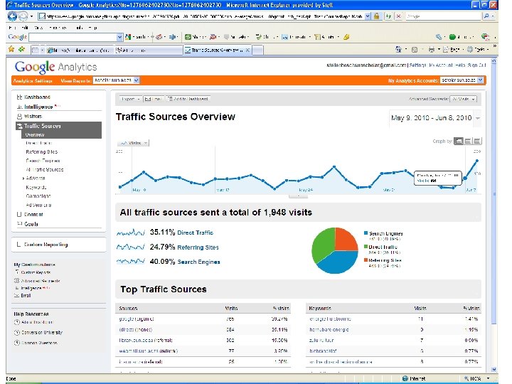Click the Email report toolbar button

click(154, 99)
